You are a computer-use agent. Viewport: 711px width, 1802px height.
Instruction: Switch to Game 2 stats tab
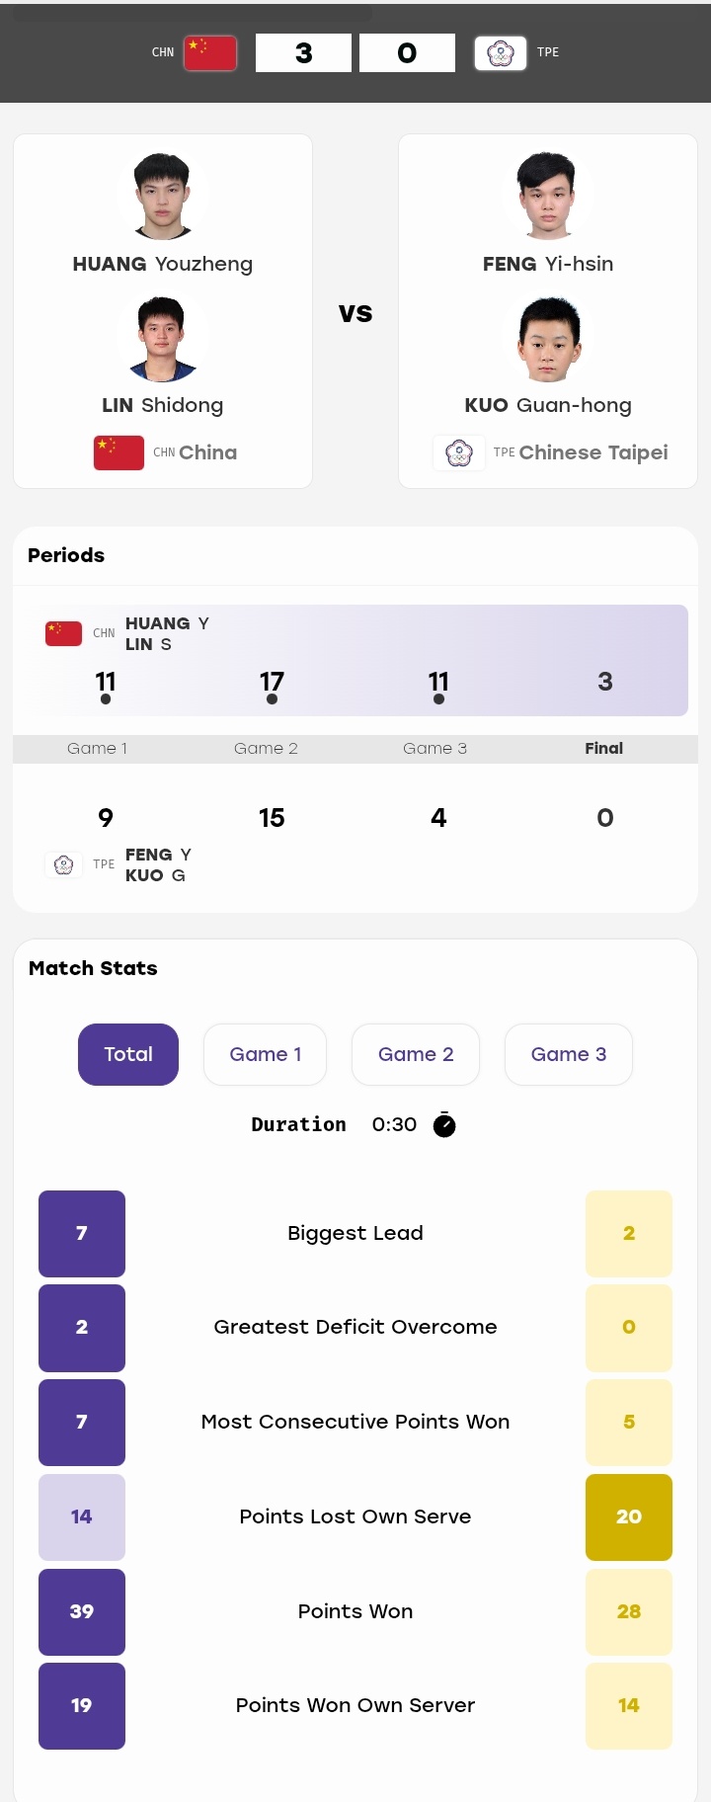point(416,1054)
